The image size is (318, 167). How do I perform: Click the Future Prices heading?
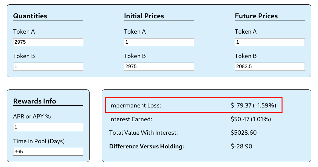pyautogui.click(x=256, y=16)
